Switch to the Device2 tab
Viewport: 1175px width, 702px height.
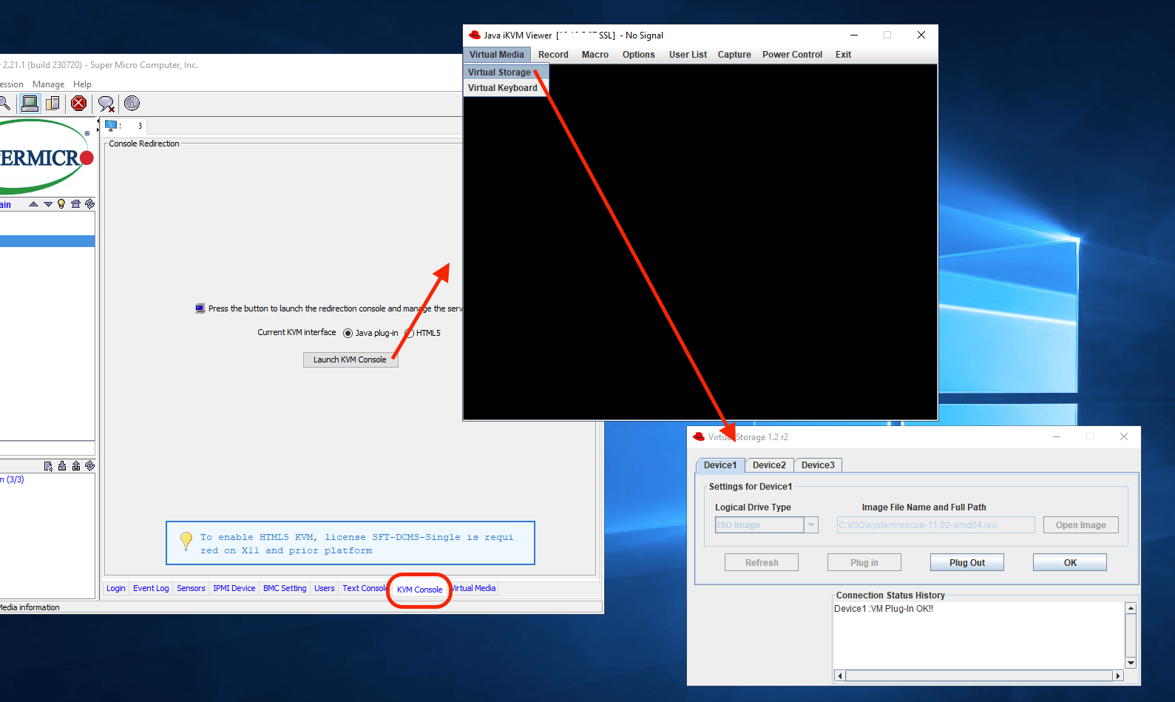[x=769, y=465]
